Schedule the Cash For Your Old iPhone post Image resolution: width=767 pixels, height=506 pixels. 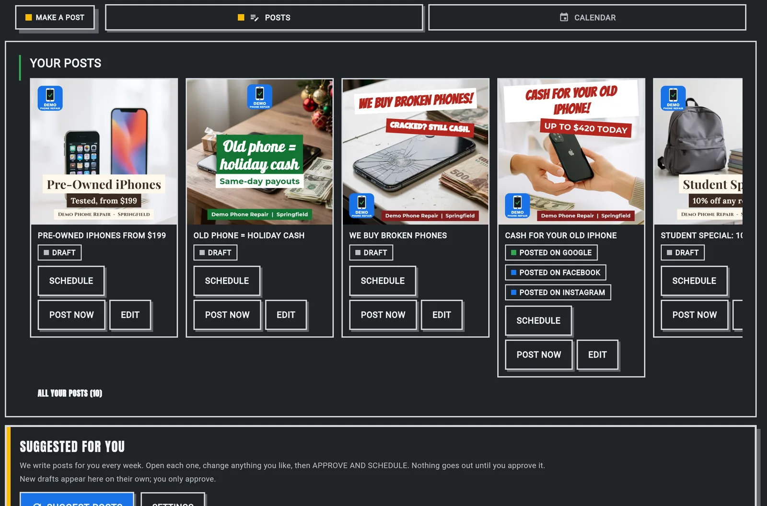pyautogui.click(x=538, y=321)
